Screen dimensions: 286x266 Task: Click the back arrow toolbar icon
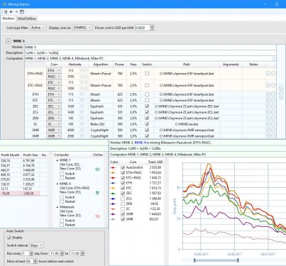[11, 12]
